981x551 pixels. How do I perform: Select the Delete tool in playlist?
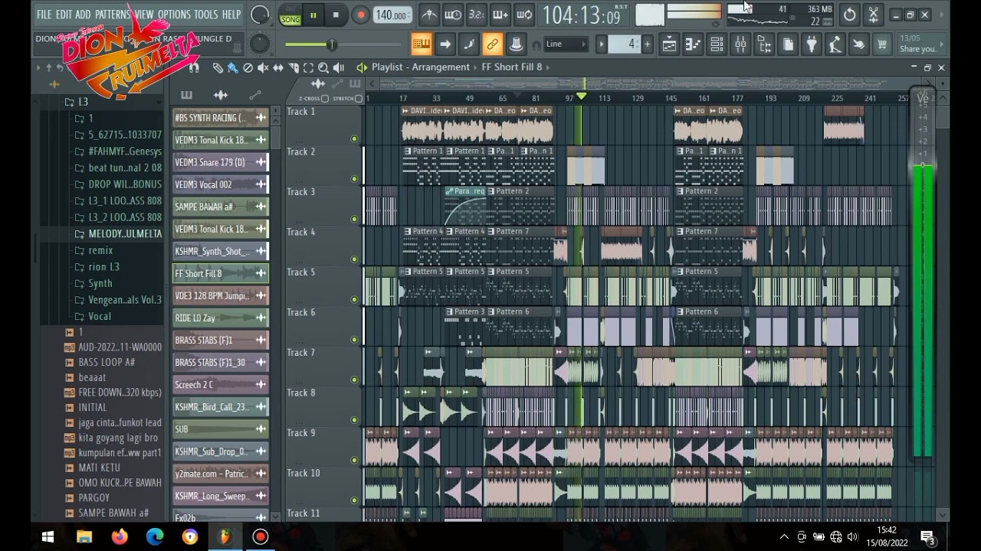pyautogui.click(x=248, y=67)
